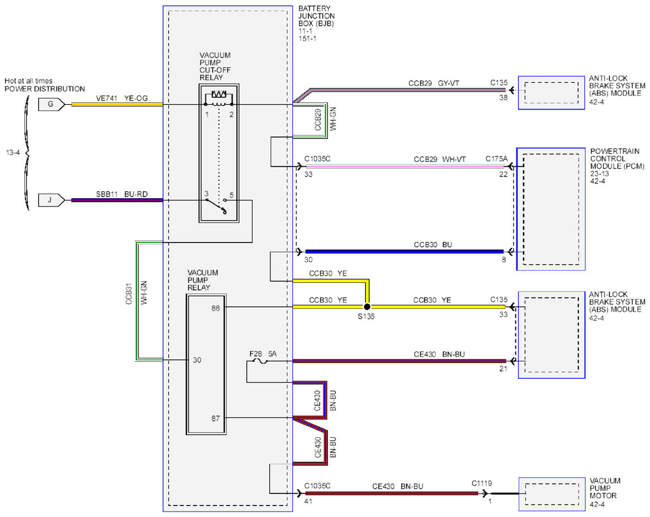Click the yellow VE741 YE-OG wire

click(117, 105)
